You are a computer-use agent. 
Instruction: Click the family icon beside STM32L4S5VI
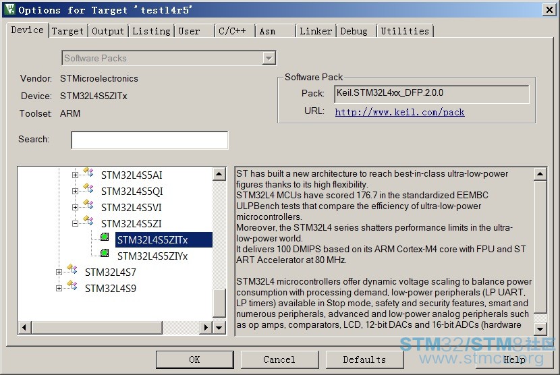click(88, 205)
